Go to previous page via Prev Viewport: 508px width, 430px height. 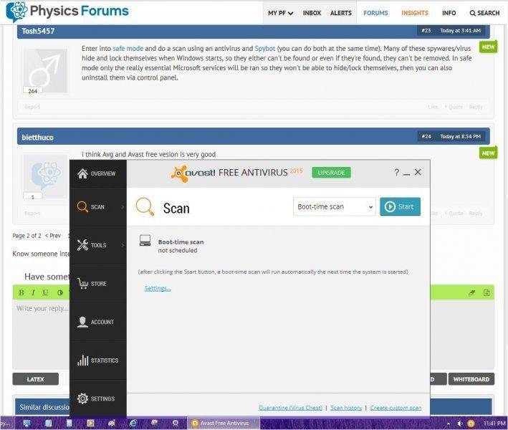click(x=53, y=236)
